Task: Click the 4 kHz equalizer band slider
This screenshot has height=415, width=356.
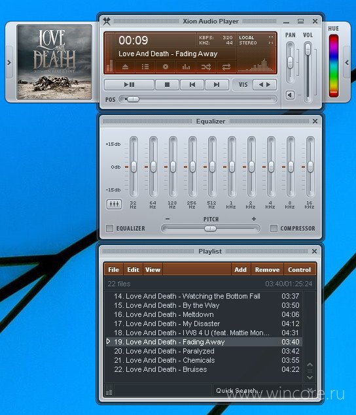Action: 271,167
